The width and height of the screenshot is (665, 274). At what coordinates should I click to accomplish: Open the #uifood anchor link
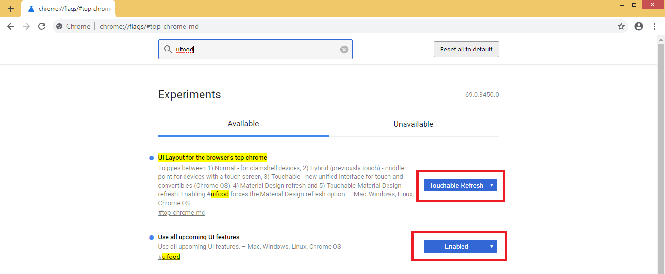click(x=169, y=257)
